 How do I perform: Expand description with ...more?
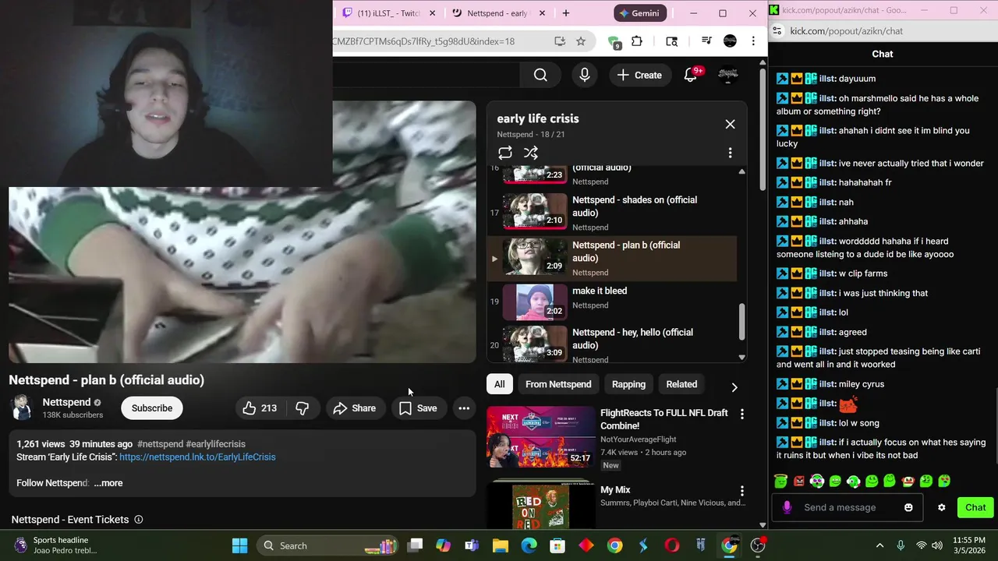coord(108,483)
